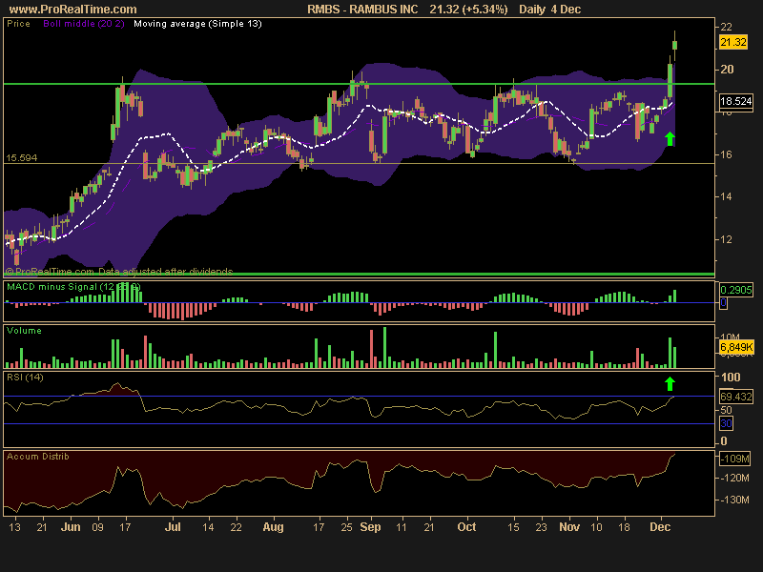Screen dimensions: 763x572
Task: Click the 14 price axis label
Action: click(727, 197)
